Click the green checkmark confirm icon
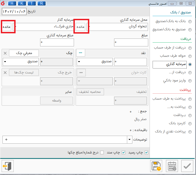196x175 pixels. (x=187, y=166)
